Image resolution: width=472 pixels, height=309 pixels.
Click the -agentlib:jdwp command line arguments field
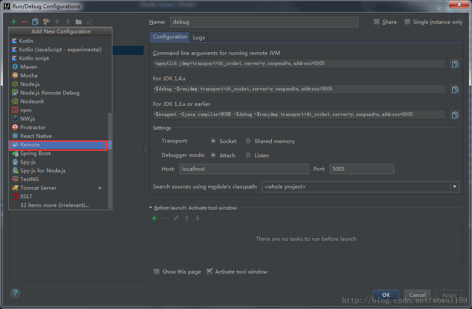(x=299, y=64)
